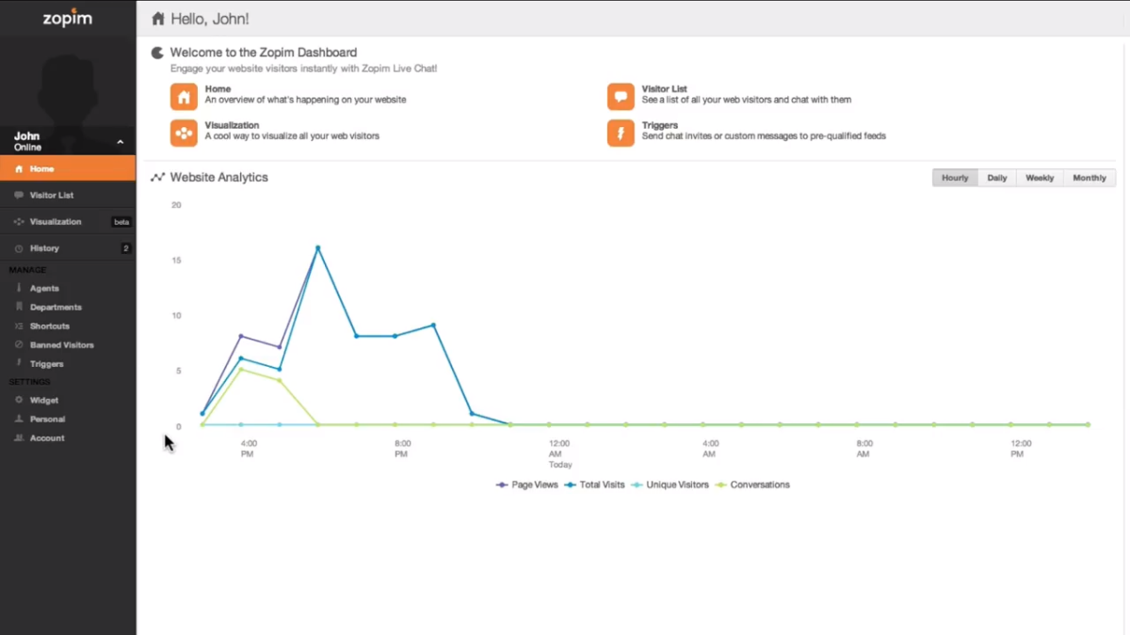This screenshot has height=635, width=1130.
Task: Click the Visitor List chat icon in the sidebar
Action: tap(19, 196)
